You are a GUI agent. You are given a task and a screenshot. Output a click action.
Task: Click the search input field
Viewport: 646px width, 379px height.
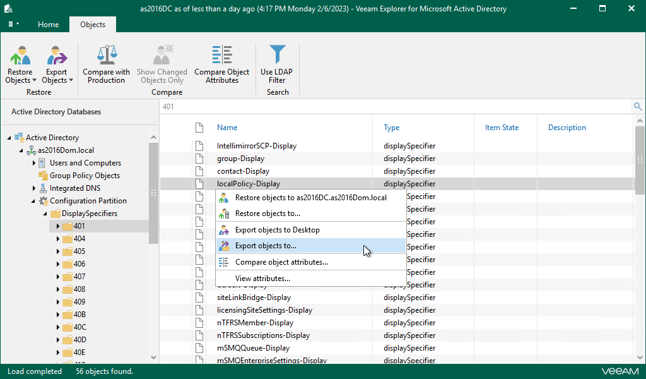pyautogui.click(x=391, y=107)
